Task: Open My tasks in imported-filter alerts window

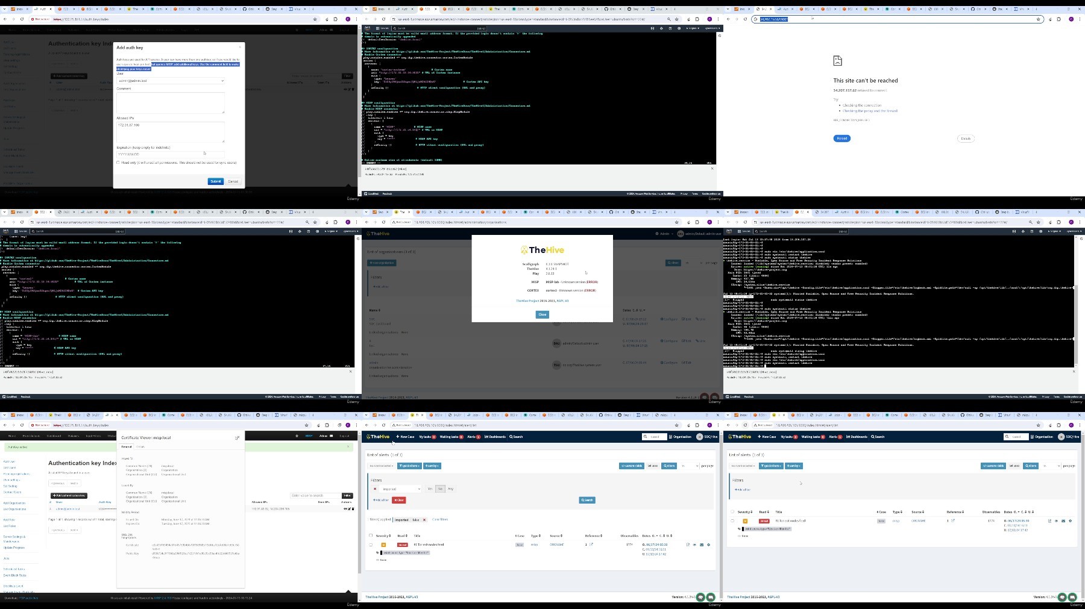Action: coord(426,437)
